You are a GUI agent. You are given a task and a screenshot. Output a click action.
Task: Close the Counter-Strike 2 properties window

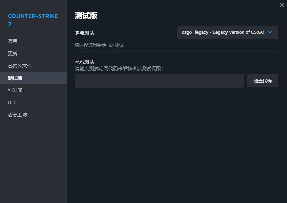click(282, 5)
